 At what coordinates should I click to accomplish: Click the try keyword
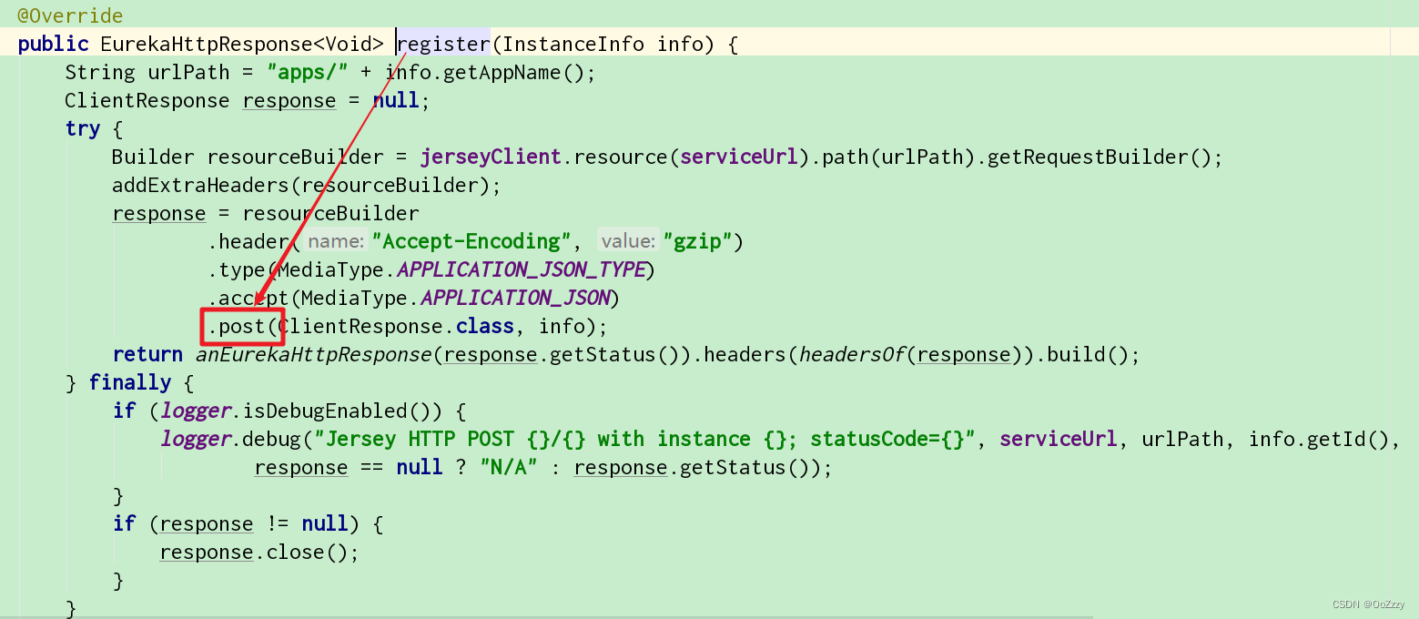(82, 128)
